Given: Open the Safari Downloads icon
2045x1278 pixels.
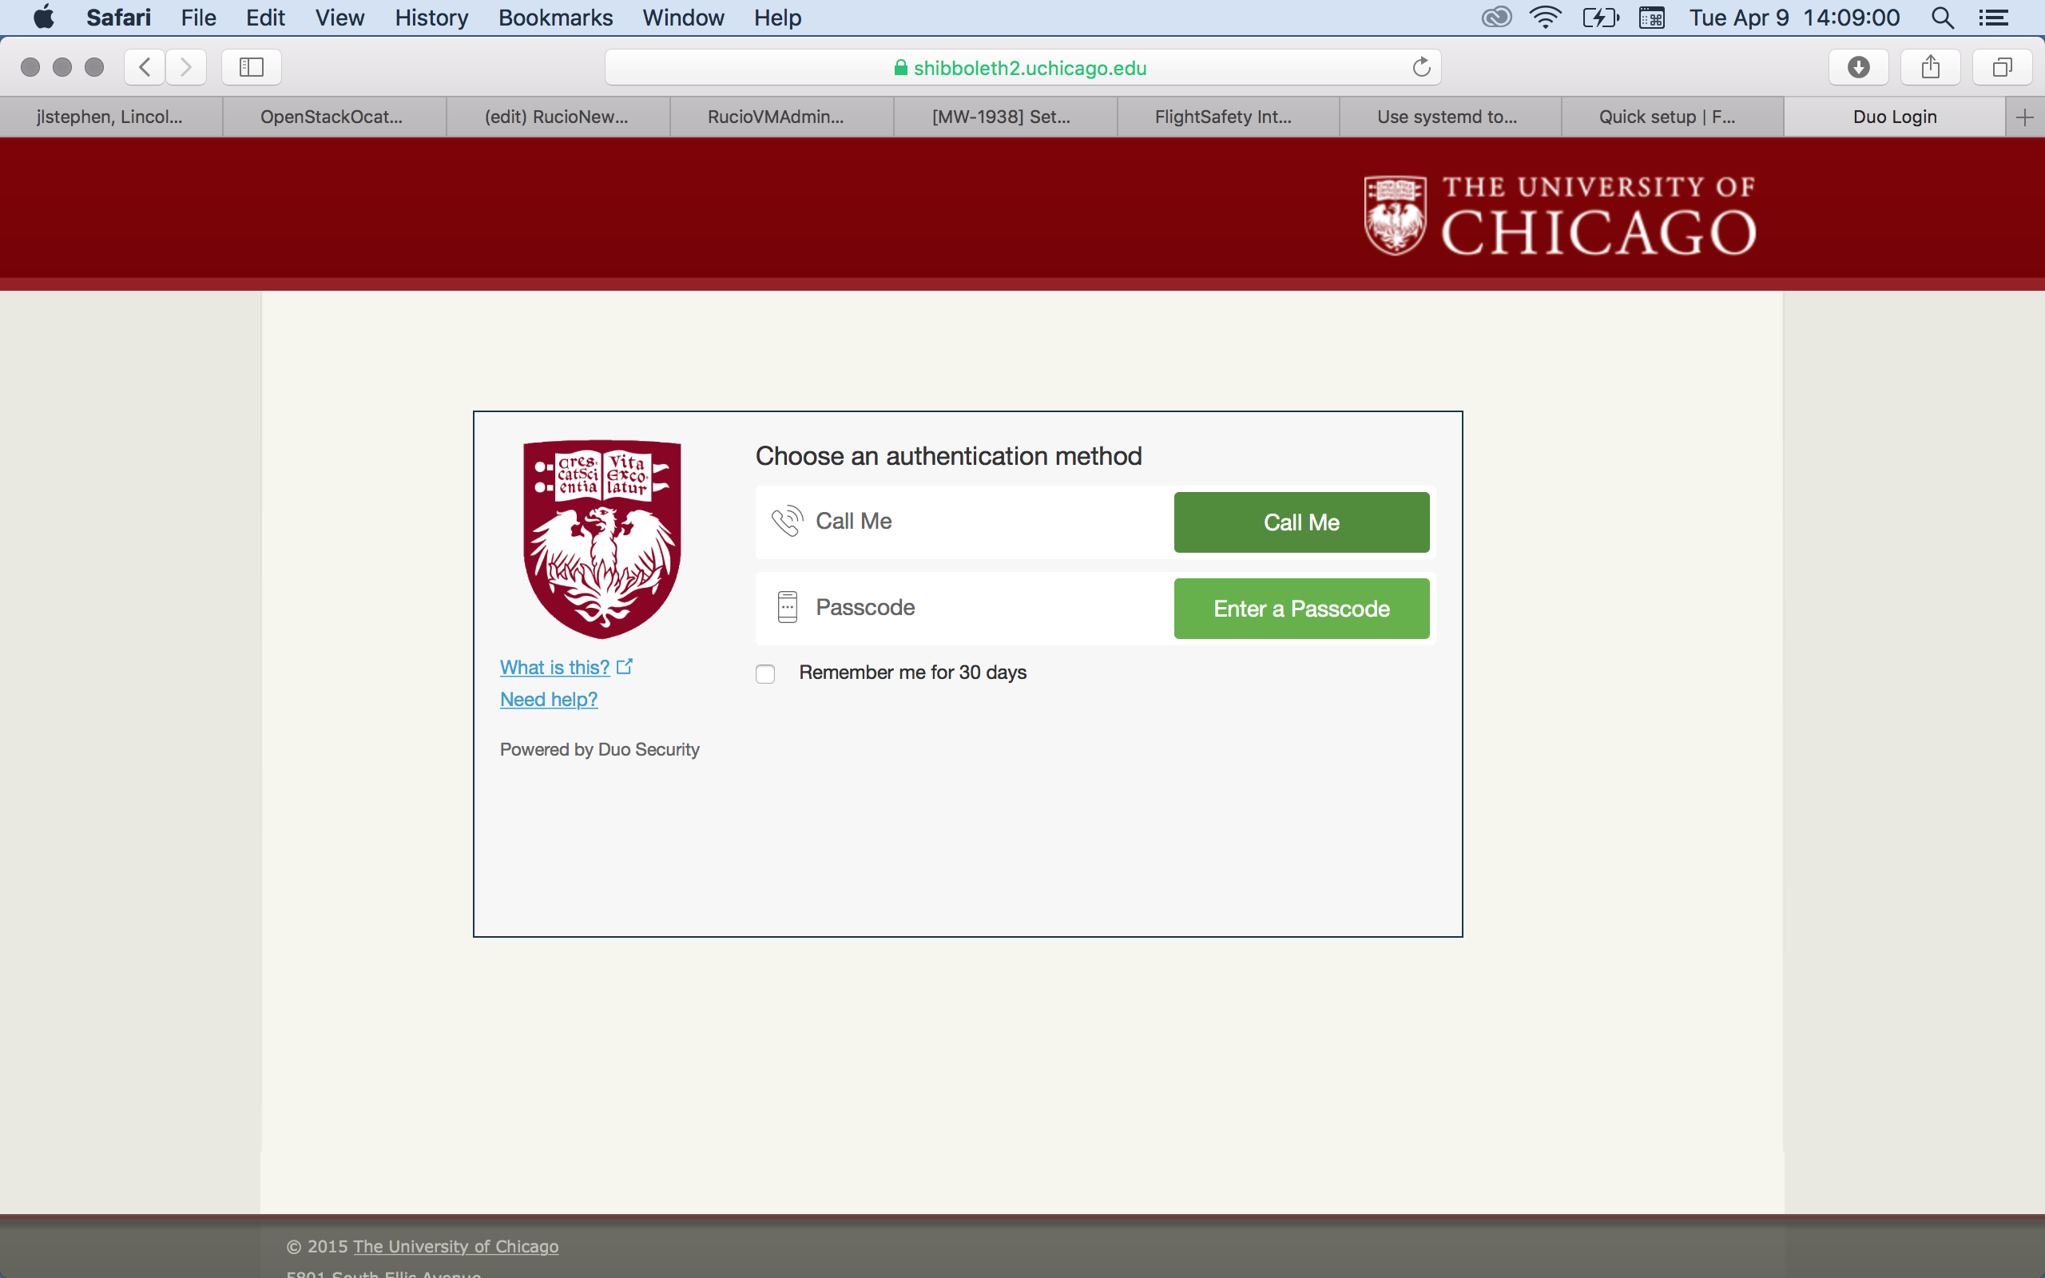Looking at the screenshot, I should pyautogui.click(x=1858, y=68).
